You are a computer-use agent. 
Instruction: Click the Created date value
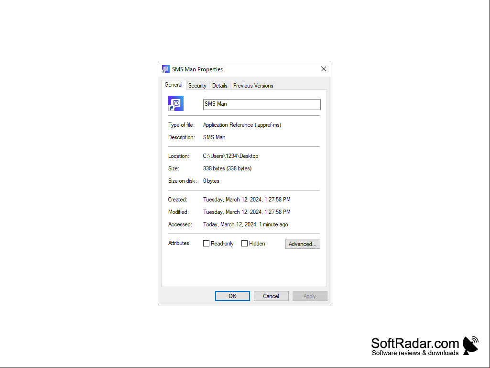(x=247, y=200)
